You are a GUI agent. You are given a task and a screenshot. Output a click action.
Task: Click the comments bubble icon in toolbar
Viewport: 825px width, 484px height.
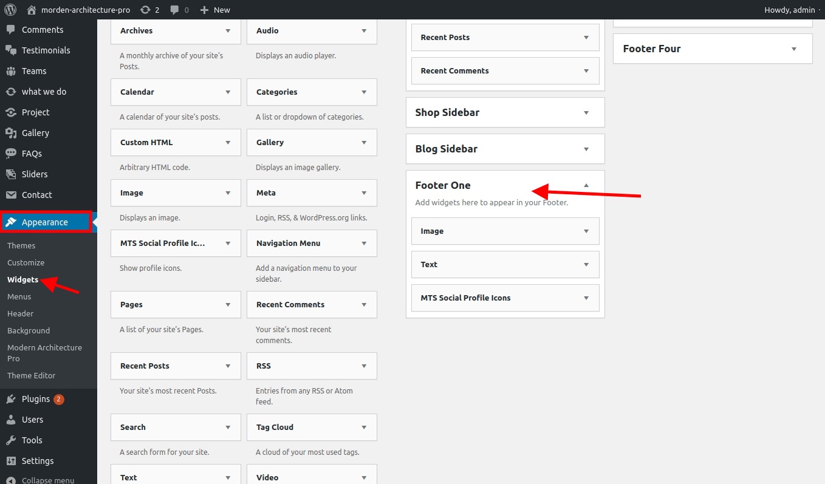(175, 10)
